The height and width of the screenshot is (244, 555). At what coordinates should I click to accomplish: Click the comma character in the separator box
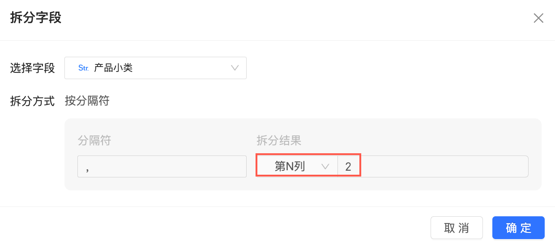87,169
